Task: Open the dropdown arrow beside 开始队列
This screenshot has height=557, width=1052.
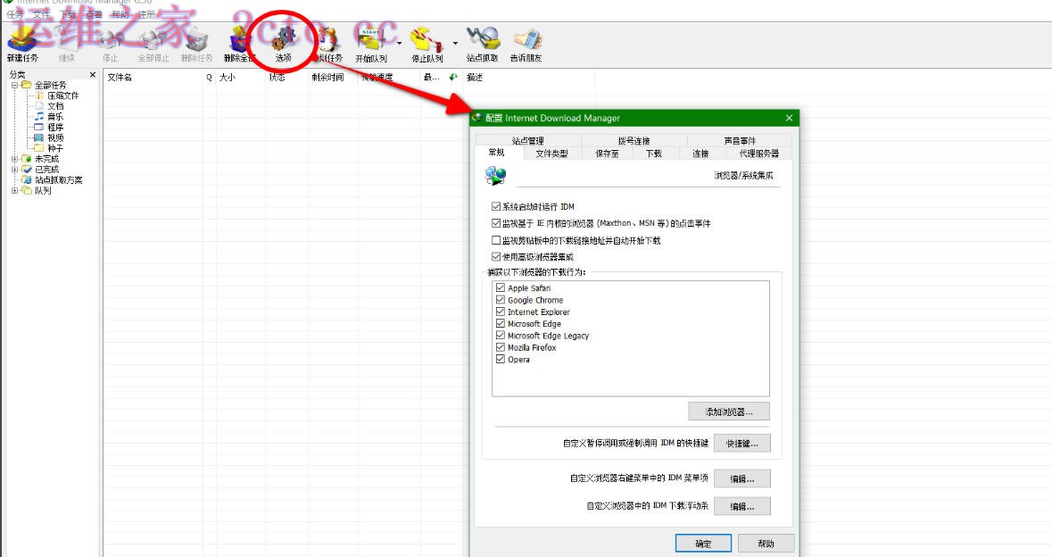Action: pos(399,44)
